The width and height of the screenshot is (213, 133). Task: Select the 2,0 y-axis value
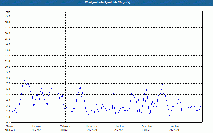(x=8, y=111)
